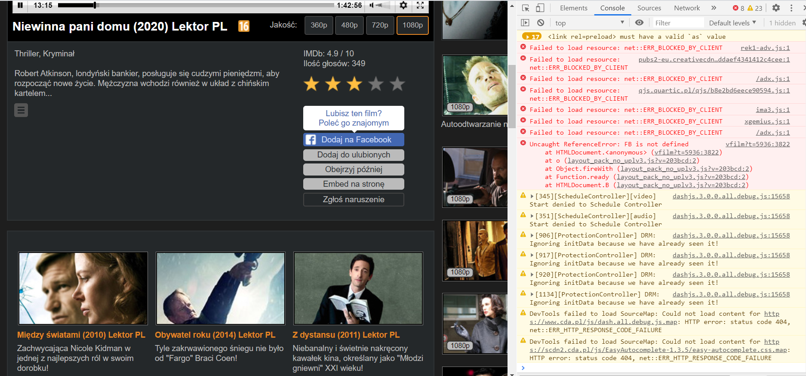The image size is (806, 376).
Task: Expand [1134][ProtectionController] DRM warning
Action: pos(532,294)
